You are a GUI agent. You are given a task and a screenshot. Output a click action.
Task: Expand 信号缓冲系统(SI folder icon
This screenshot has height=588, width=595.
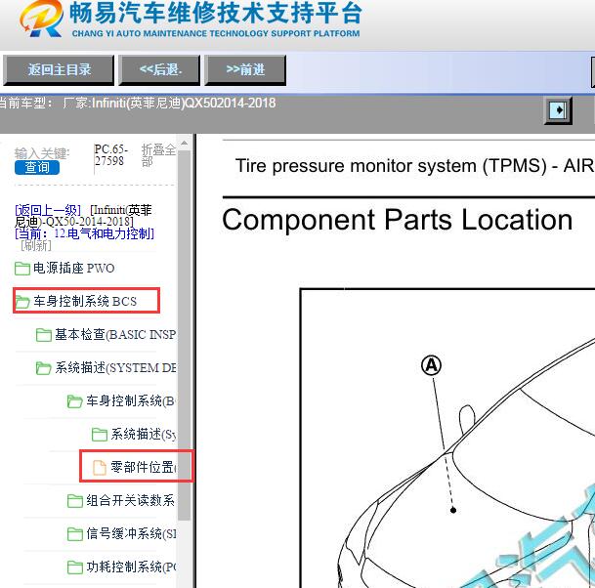pos(75,534)
